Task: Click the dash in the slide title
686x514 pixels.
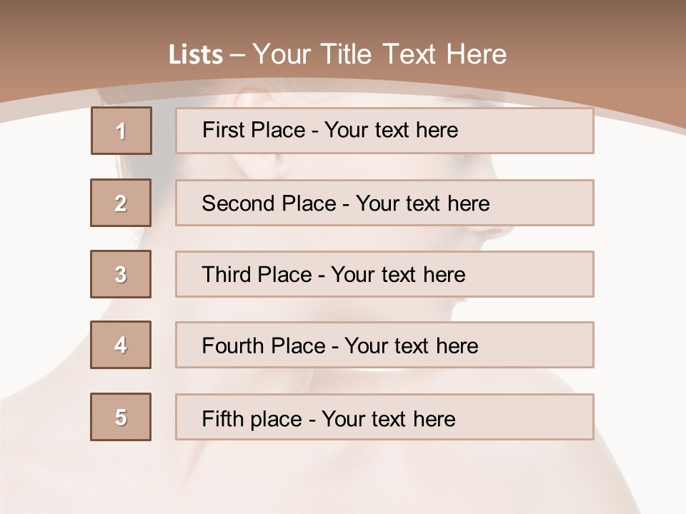Action: coord(238,54)
